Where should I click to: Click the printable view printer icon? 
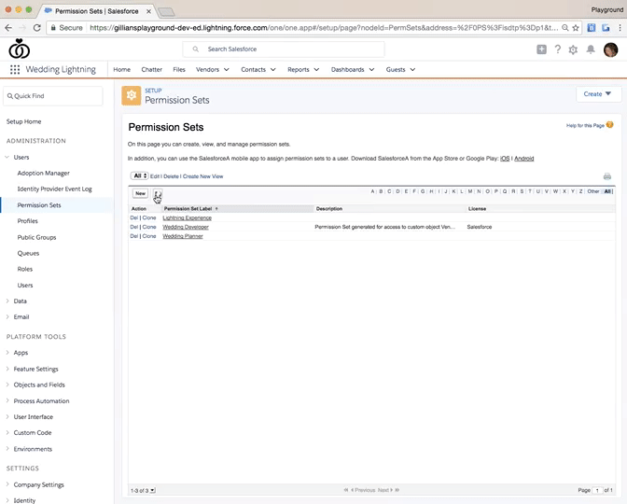(607, 176)
